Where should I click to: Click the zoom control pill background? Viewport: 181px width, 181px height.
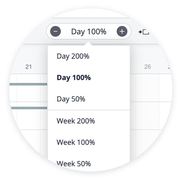tap(89, 31)
